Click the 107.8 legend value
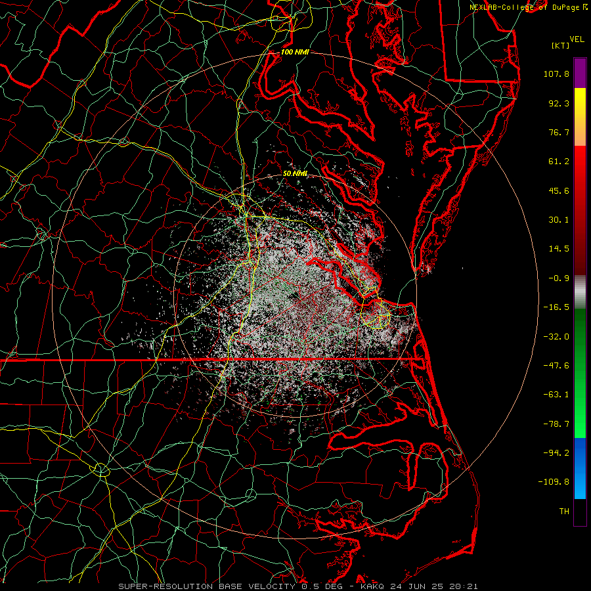This screenshot has width=591, height=591. pyautogui.click(x=556, y=74)
